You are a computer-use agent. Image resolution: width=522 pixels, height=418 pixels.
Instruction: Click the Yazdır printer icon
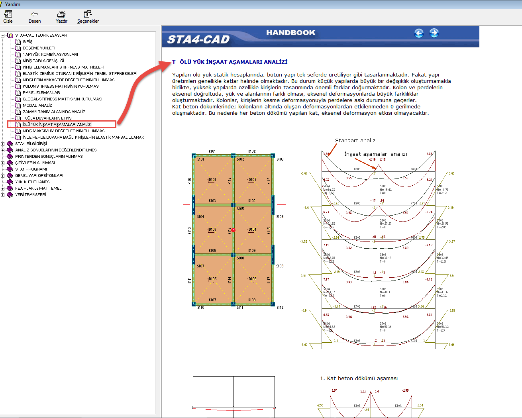(x=61, y=14)
